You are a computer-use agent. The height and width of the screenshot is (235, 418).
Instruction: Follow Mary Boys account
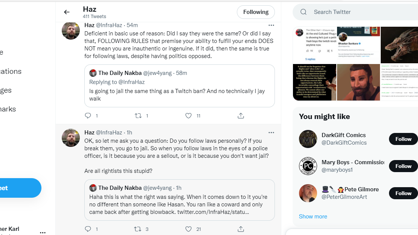coord(403,166)
